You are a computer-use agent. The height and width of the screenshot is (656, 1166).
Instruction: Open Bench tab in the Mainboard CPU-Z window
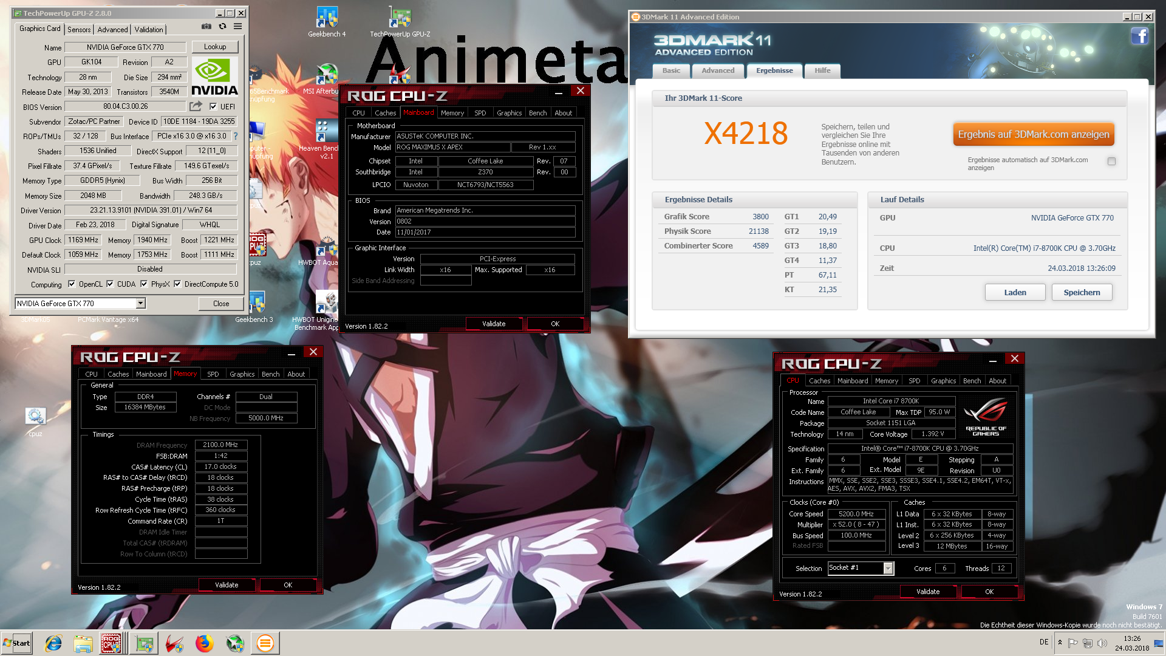pos(537,113)
